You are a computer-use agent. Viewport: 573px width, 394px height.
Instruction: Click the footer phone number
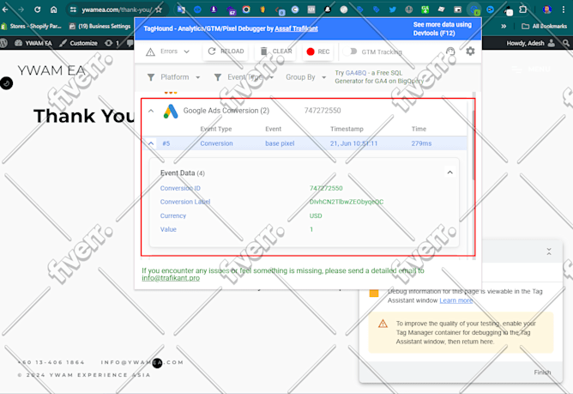(51, 362)
